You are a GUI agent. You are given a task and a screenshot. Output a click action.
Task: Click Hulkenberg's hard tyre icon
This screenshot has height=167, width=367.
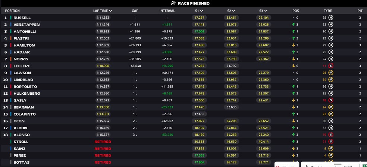coord(331,93)
